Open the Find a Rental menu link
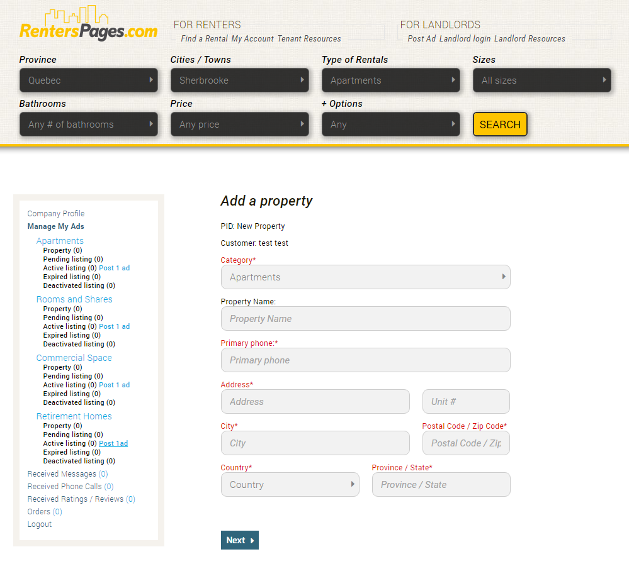The image size is (629, 564). pyautogui.click(x=205, y=38)
